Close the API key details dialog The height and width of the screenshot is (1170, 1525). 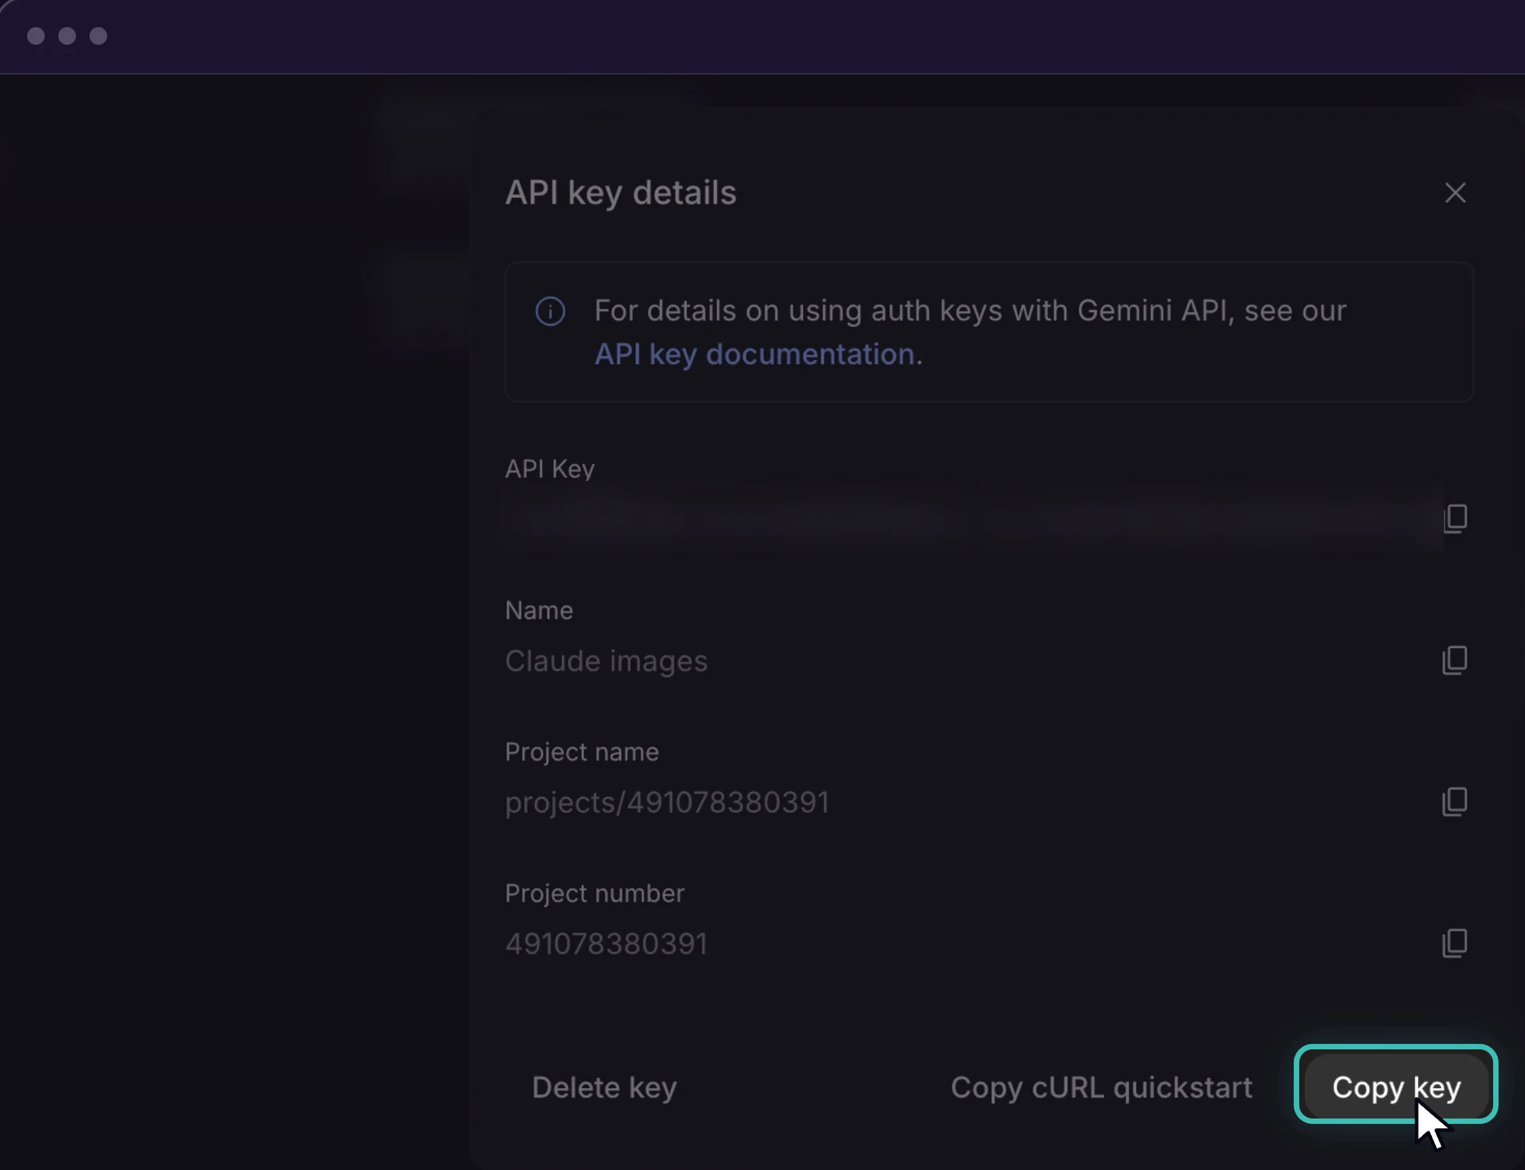tap(1454, 193)
